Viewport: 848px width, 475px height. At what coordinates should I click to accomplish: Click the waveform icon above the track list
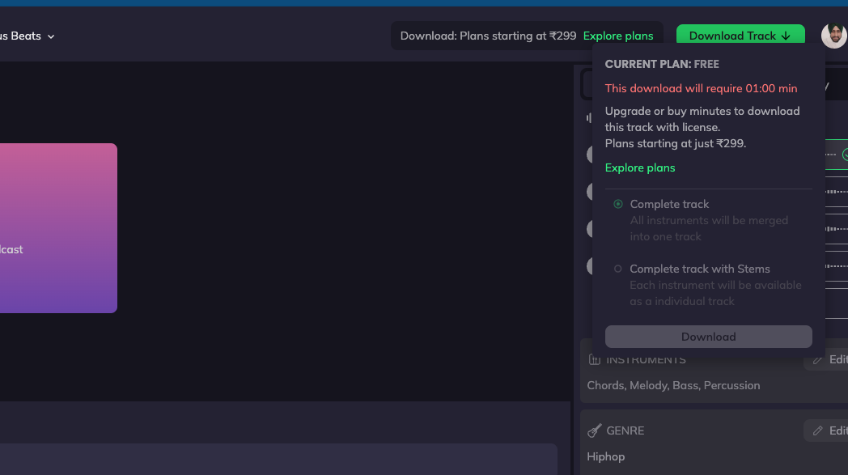point(588,118)
